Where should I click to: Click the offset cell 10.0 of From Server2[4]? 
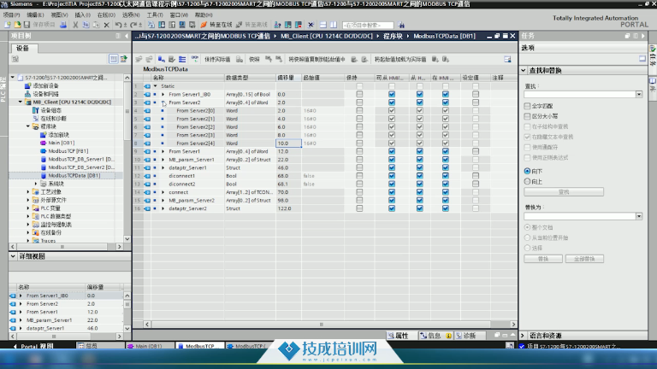(x=288, y=143)
